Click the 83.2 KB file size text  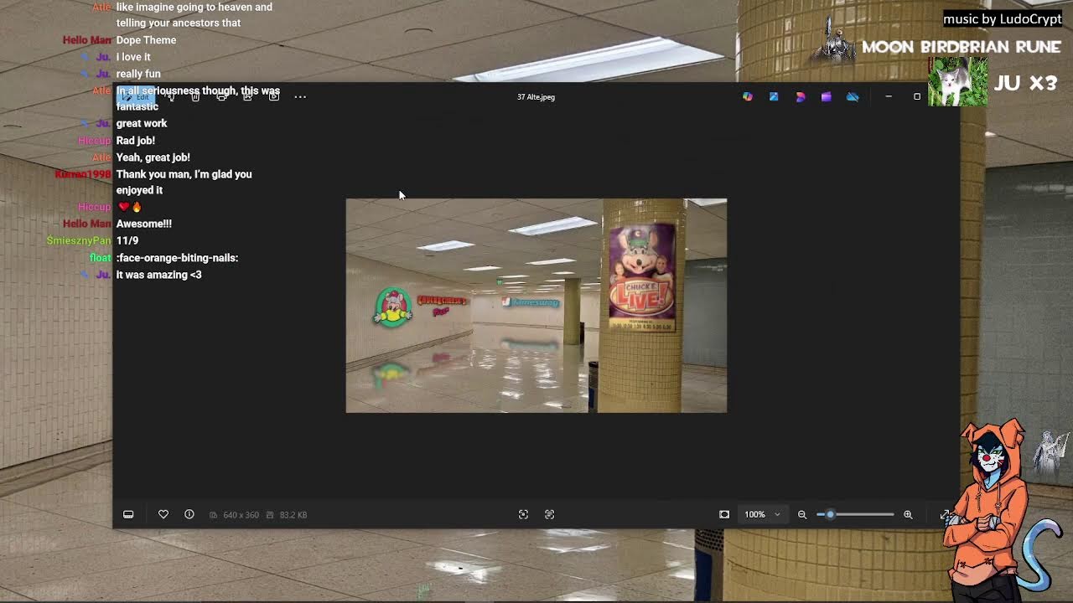(293, 515)
